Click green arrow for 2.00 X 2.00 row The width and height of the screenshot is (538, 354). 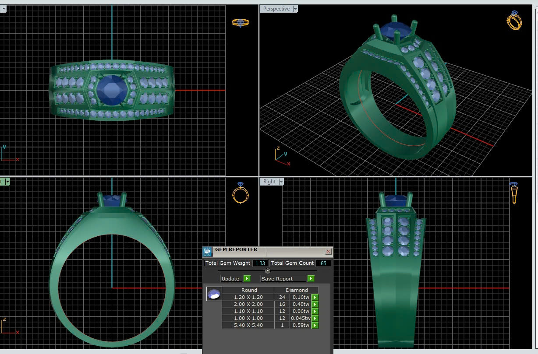click(315, 305)
